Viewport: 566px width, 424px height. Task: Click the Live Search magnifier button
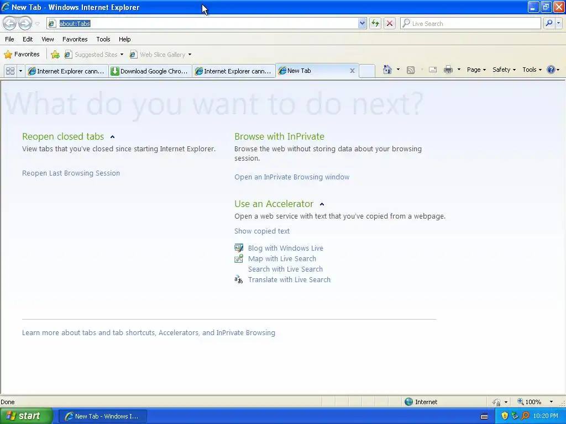549,23
